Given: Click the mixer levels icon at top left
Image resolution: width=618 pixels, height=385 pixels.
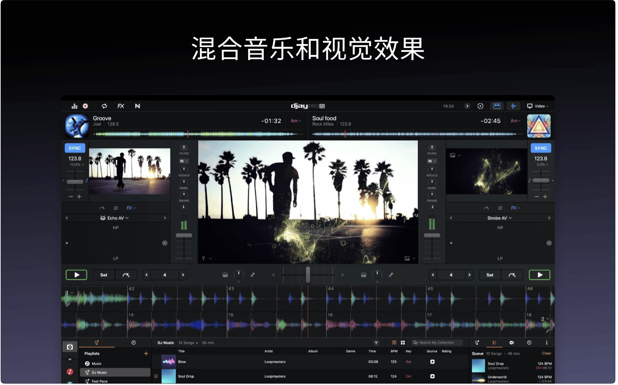Looking at the screenshot, I should pos(75,106).
